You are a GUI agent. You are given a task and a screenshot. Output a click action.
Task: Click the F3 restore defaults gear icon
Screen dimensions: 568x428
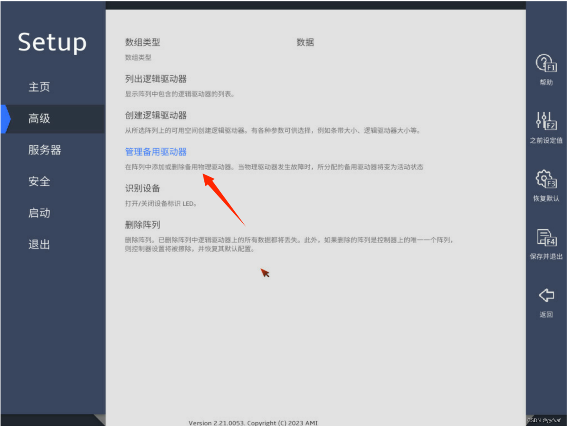point(545,179)
